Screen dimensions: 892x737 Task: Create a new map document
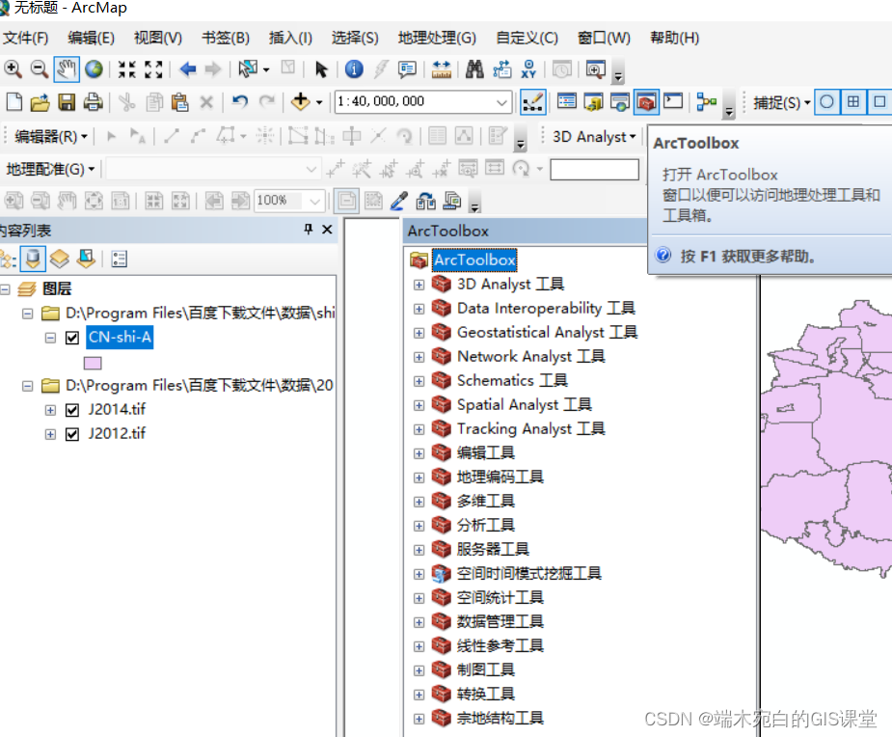pyautogui.click(x=14, y=102)
